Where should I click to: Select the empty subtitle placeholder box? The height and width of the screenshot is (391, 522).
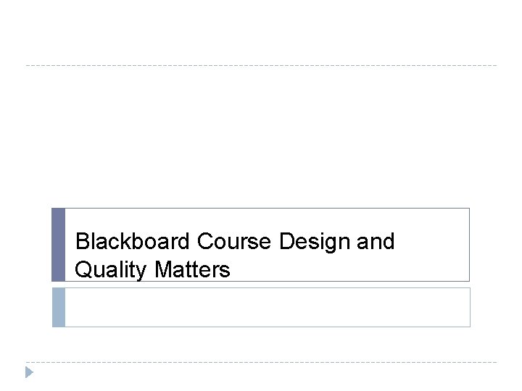pyautogui.click(x=267, y=307)
